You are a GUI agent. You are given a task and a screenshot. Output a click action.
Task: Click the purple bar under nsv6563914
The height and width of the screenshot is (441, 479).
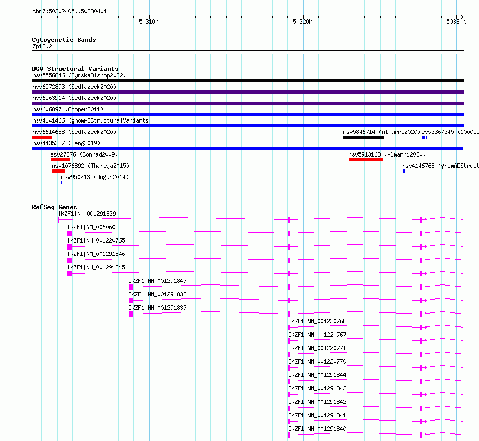click(248, 103)
